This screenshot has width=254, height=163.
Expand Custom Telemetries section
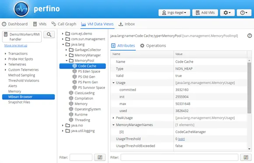click(x=5, y=70)
